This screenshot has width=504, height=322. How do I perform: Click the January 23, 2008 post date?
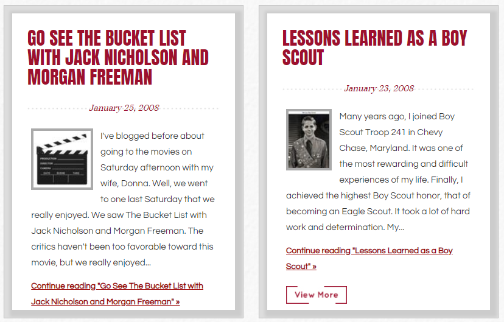click(379, 89)
